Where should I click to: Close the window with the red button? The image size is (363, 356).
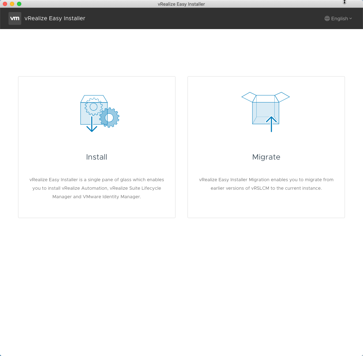pos(5,4)
